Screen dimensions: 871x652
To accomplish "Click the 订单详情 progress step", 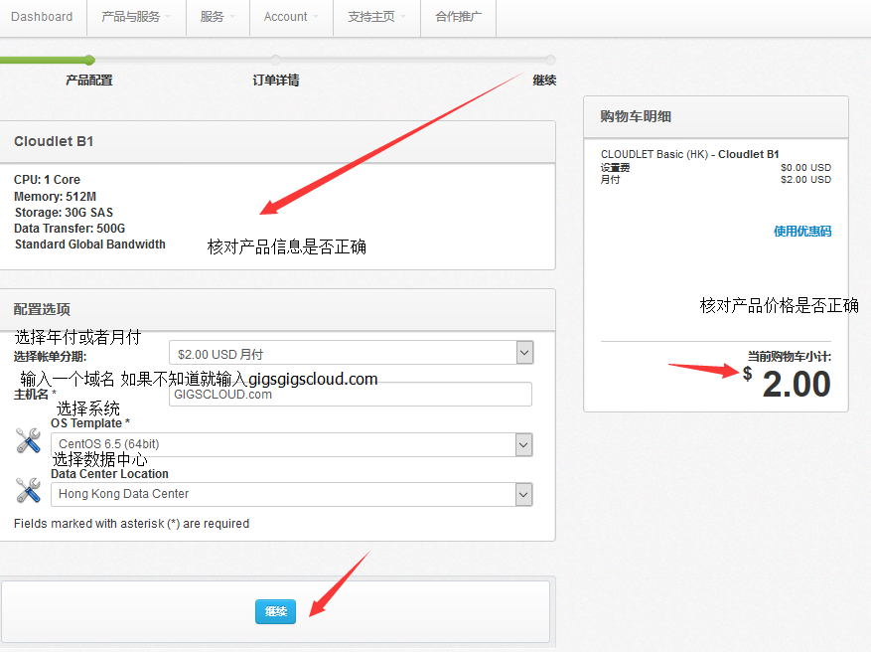I will coord(275,81).
